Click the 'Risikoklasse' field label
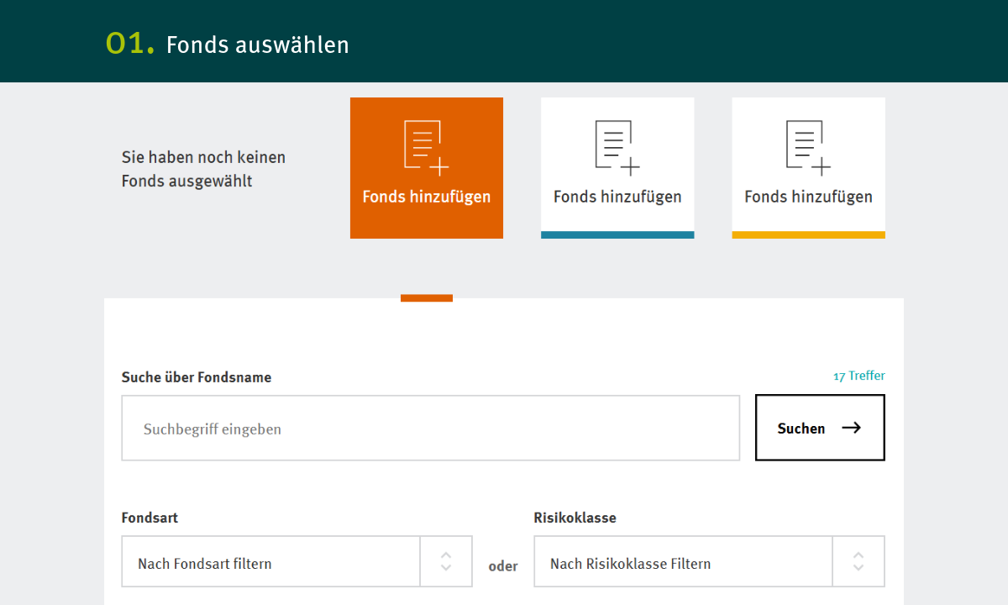 tap(575, 518)
